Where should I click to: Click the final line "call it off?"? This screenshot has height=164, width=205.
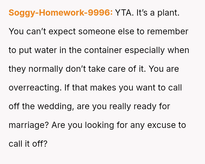click(28, 144)
